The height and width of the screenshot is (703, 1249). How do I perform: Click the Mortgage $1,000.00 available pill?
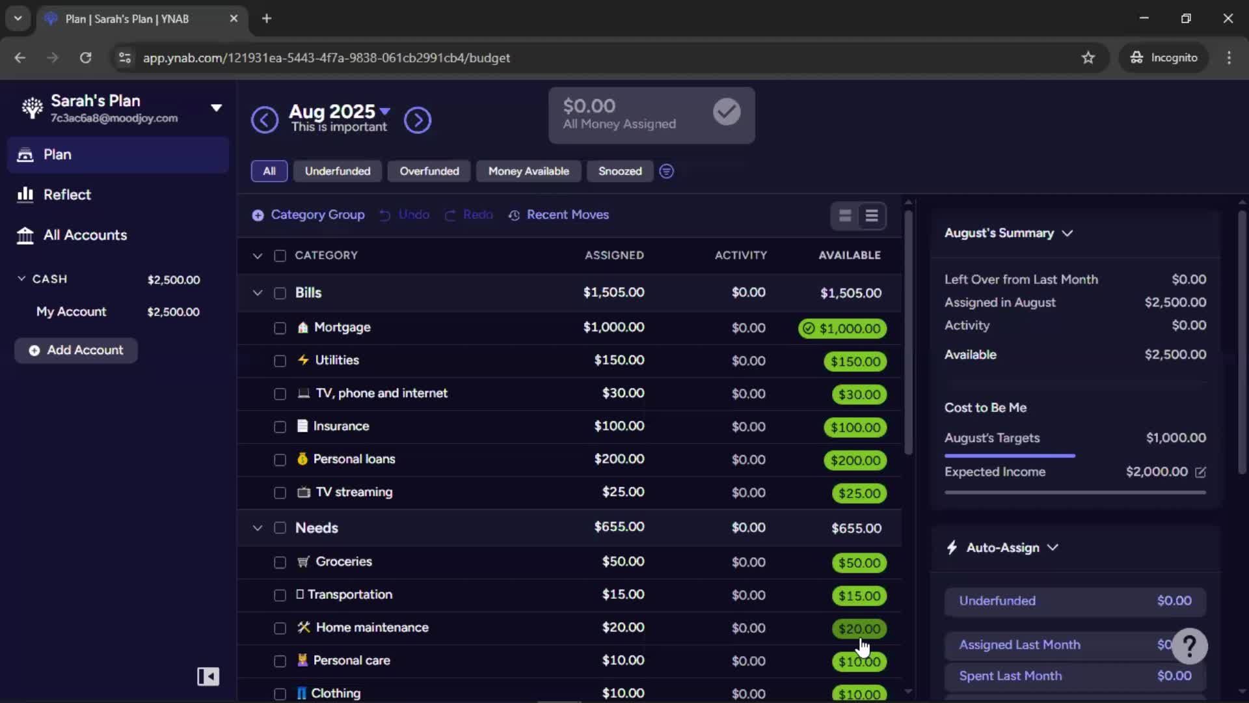(842, 329)
